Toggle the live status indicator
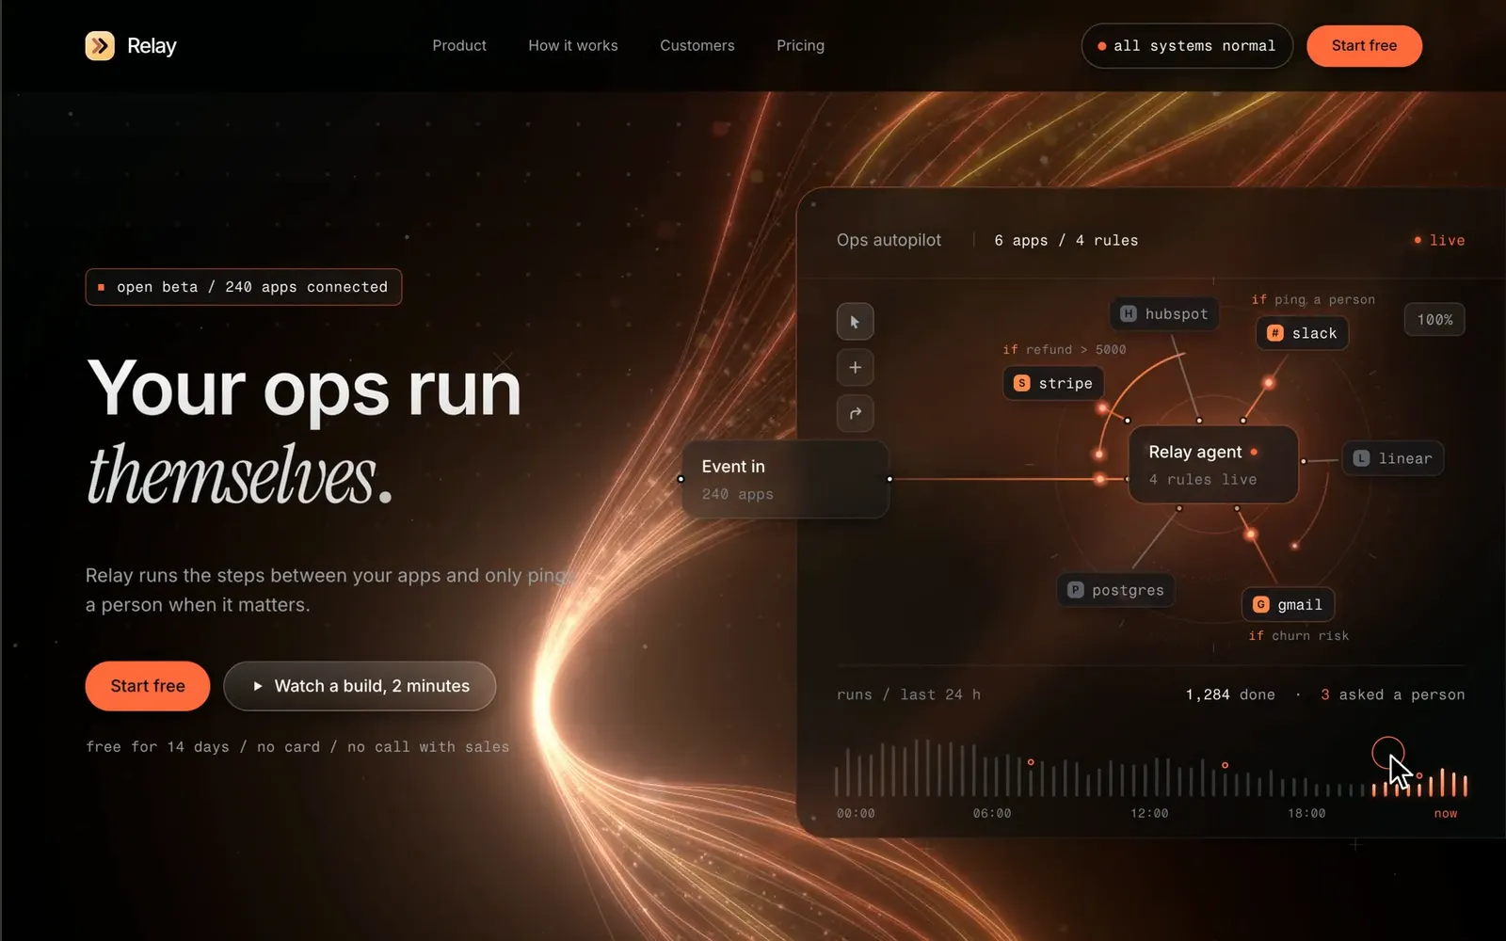The width and height of the screenshot is (1506, 941). (1439, 240)
